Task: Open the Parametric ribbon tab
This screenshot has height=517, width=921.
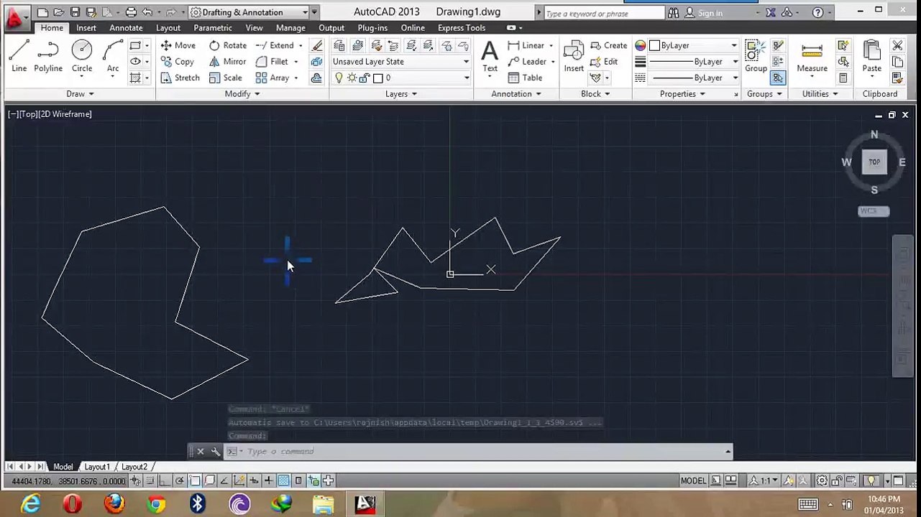Action: pyautogui.click(x=213, y=28)
